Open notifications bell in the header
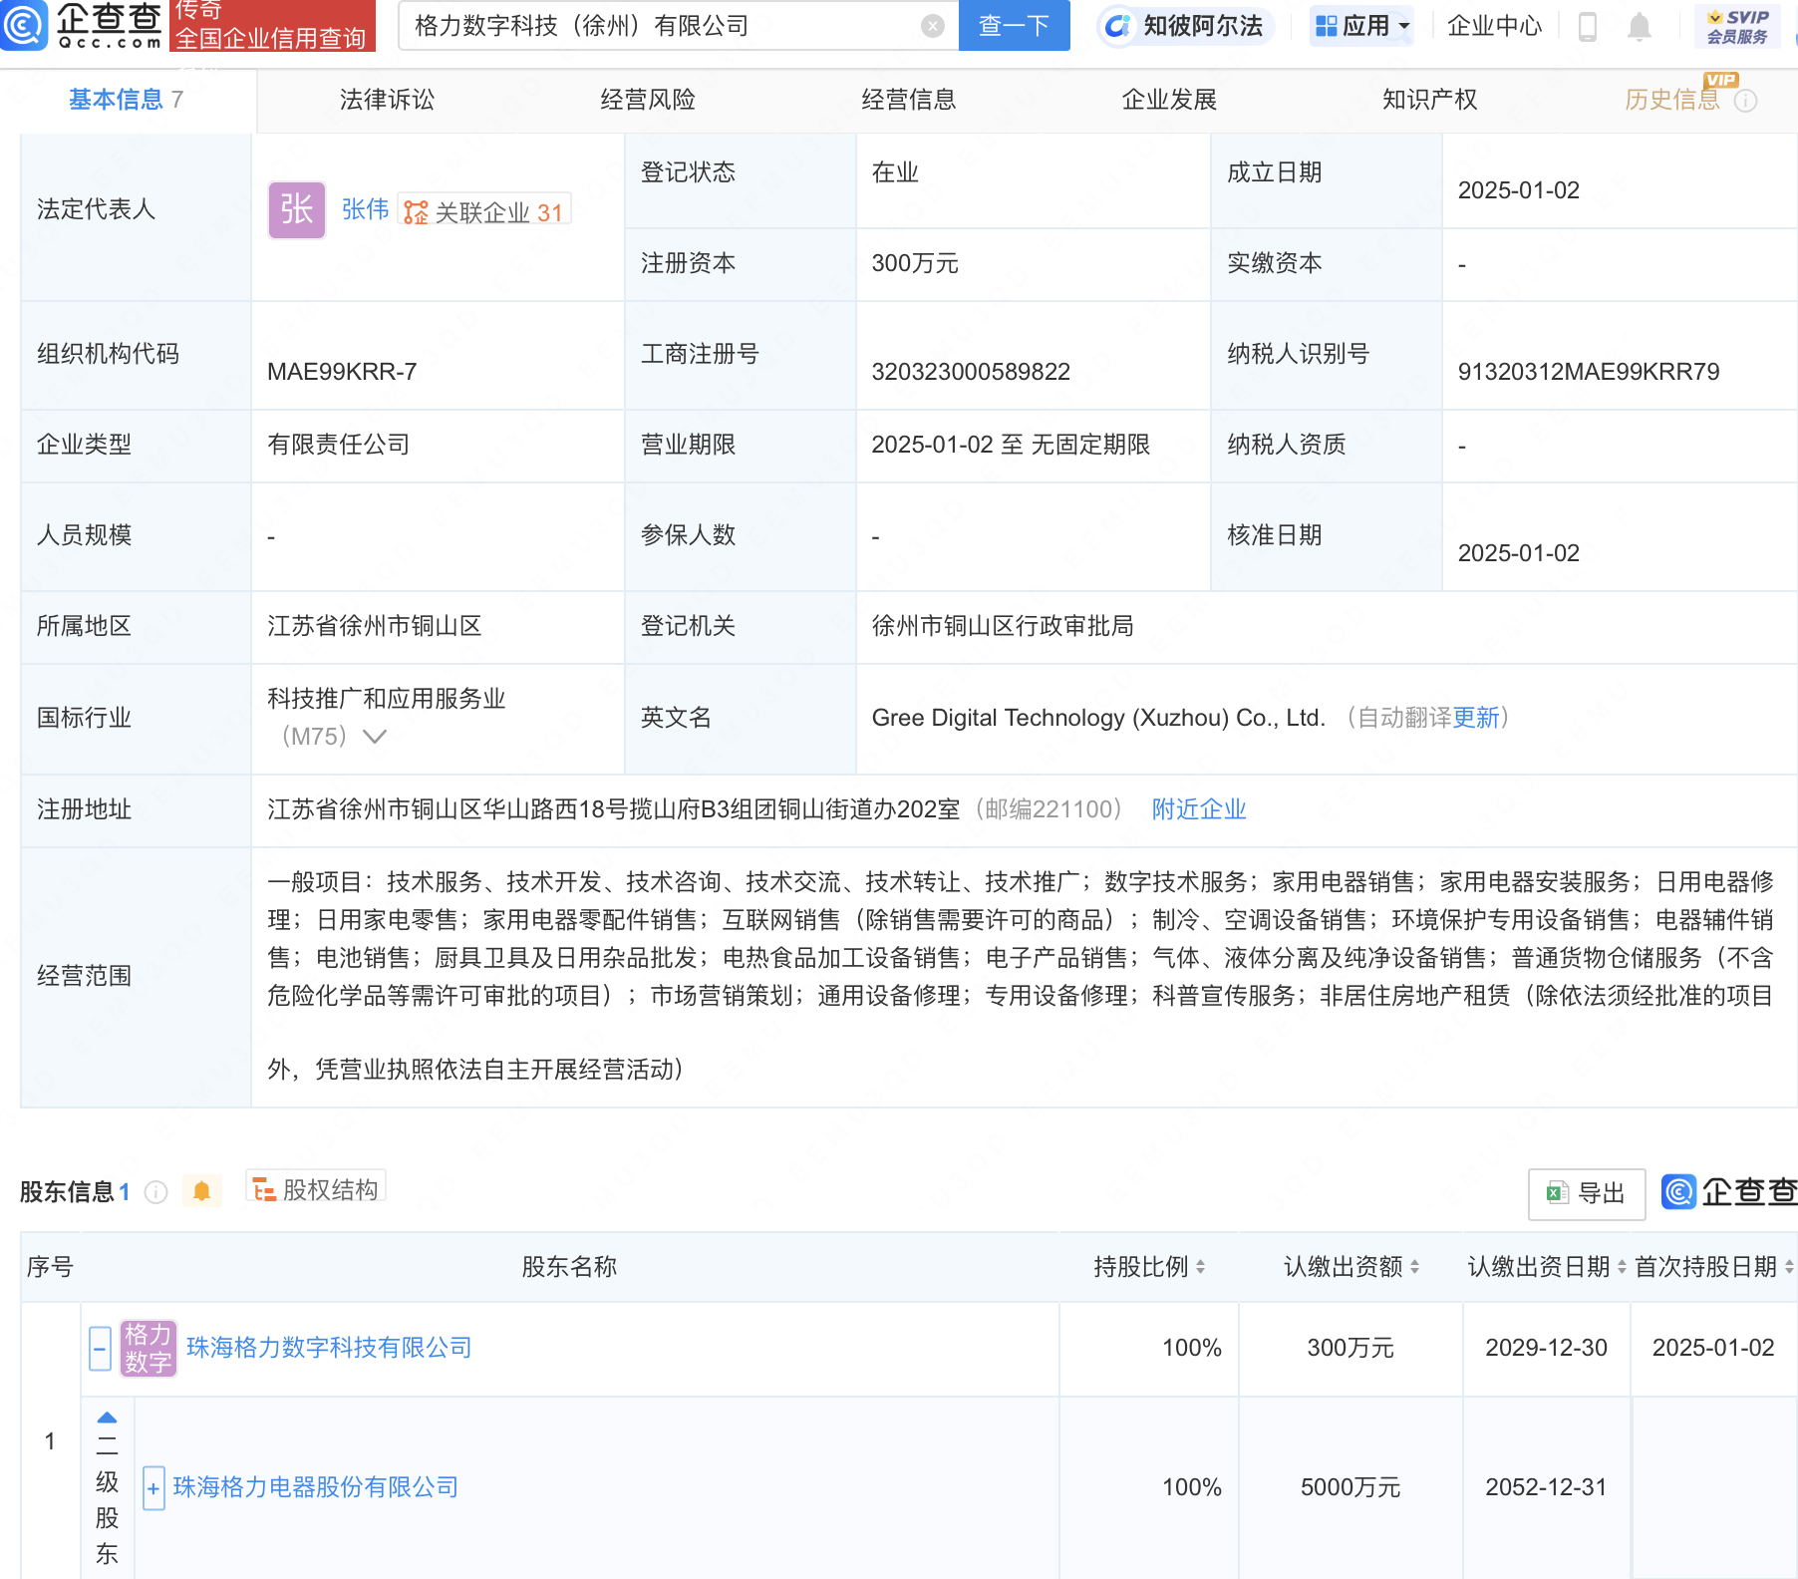Screen dimensions: 1798x1579 click(x=1640, y=26)
